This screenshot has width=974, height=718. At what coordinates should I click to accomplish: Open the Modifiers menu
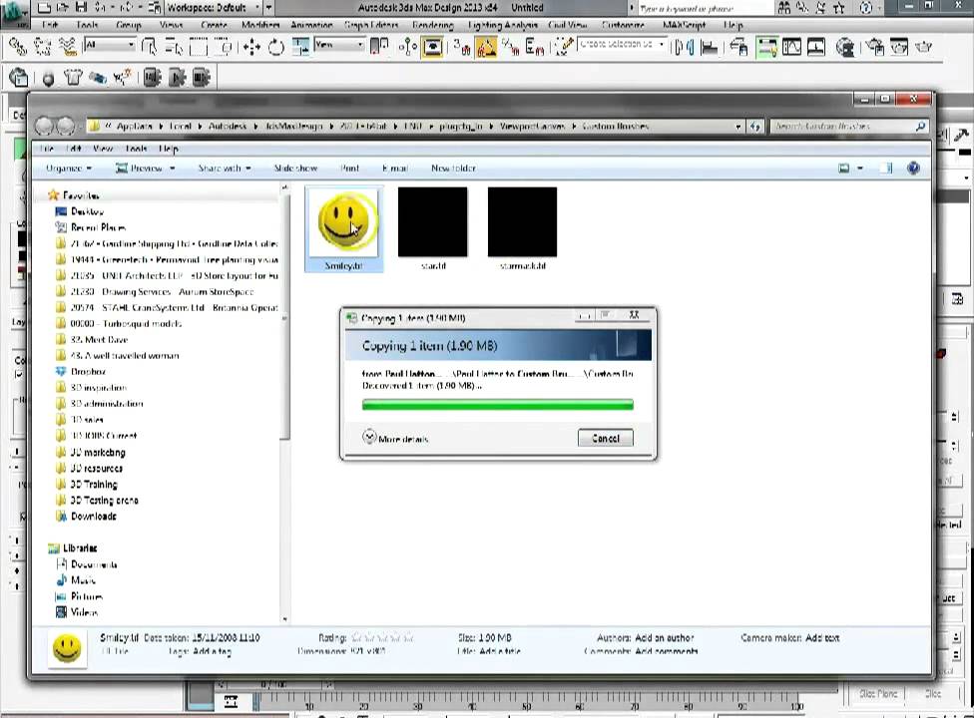[260, 26]
